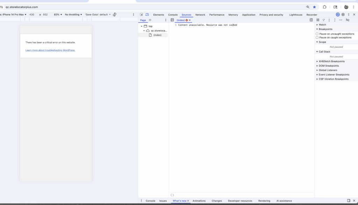
Task: Click the rotate screen orientation icon
Action: [115, 15]
